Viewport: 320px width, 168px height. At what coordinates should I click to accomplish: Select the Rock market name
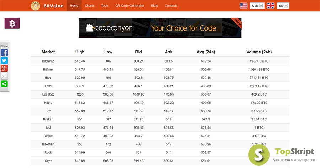tap(48, 152)
